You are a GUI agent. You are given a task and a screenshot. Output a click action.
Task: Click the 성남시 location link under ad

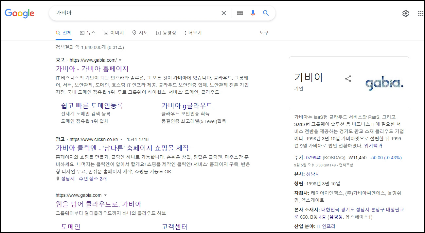[68, 179]
